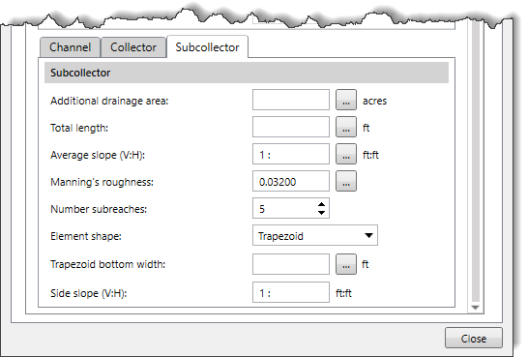Switch to the Channel tab
528x357 pixels.
click(x=70, y=47)
